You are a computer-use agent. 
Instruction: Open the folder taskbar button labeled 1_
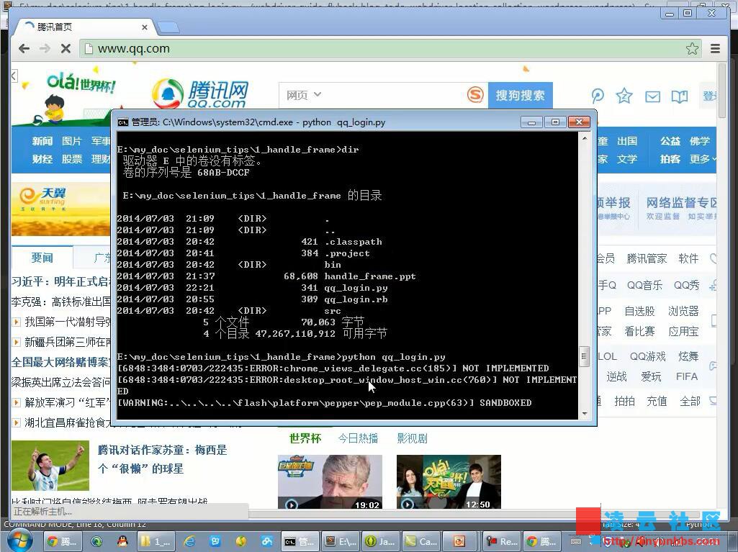156,542
